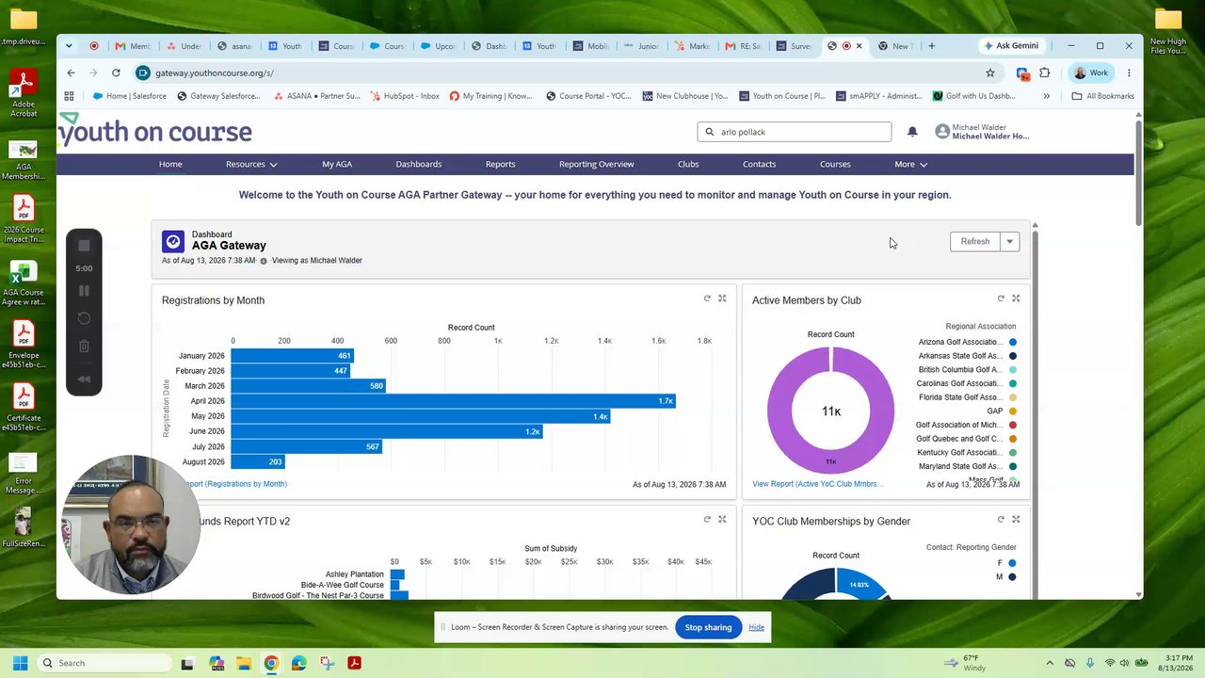Open the notifications bell icon
Screen dimensions: 1205x678
(x=912, y=132)
